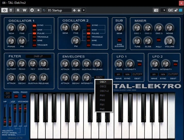This screenshot has width=184, height=140.
Task: Click the Filter CONTOUR knob
Action: point(43,64)
